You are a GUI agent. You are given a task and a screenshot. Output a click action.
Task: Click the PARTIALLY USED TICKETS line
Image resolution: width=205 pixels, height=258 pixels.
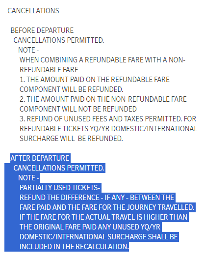click(x=60, y=188)
